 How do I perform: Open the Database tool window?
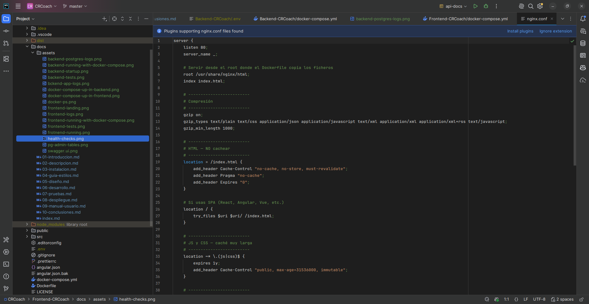coord(583,43)
